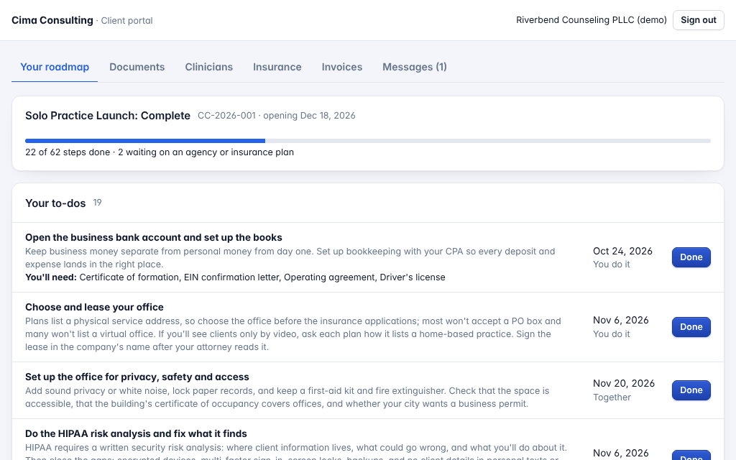Click Open the business bank account title
736x460 pixels.
[x=154, y=237]
